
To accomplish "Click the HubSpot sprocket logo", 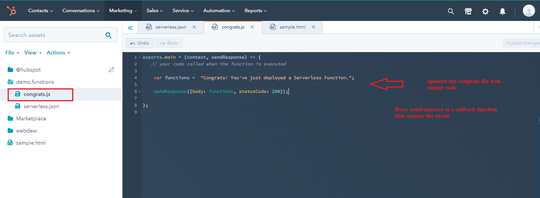I will click(x=11, y=11).
